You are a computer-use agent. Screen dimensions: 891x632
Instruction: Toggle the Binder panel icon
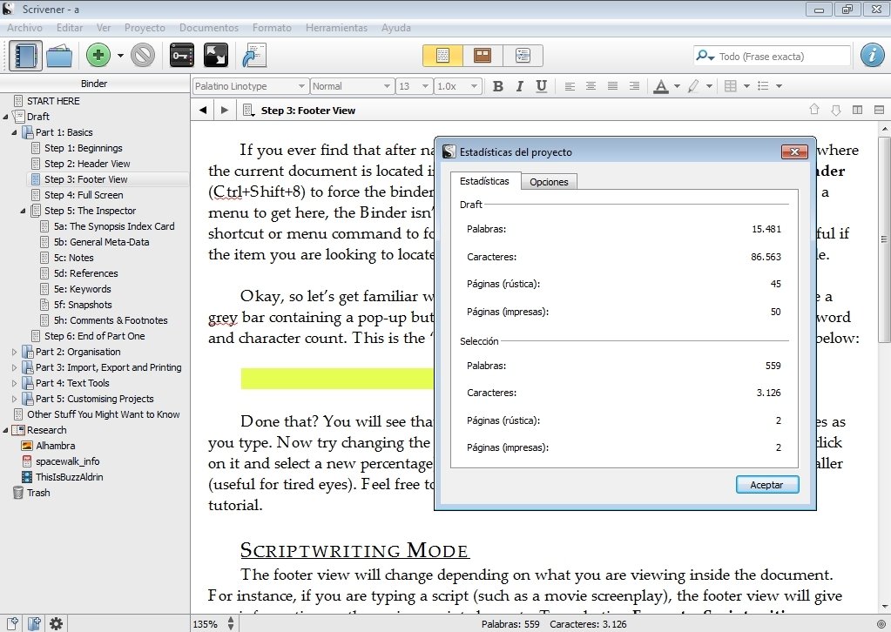pos(25,56)
